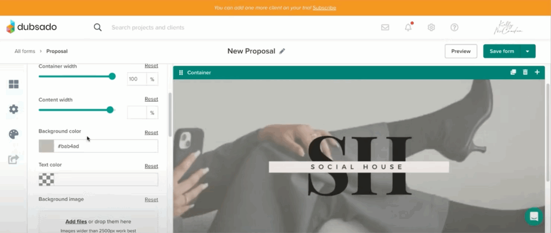Add element with Container plus icon
The width and height of the screenshot is (551, 233).
tap(538, 73)
